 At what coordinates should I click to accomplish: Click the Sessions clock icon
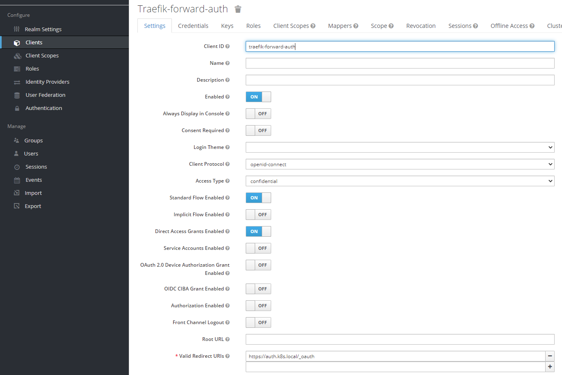coord(17,167)
